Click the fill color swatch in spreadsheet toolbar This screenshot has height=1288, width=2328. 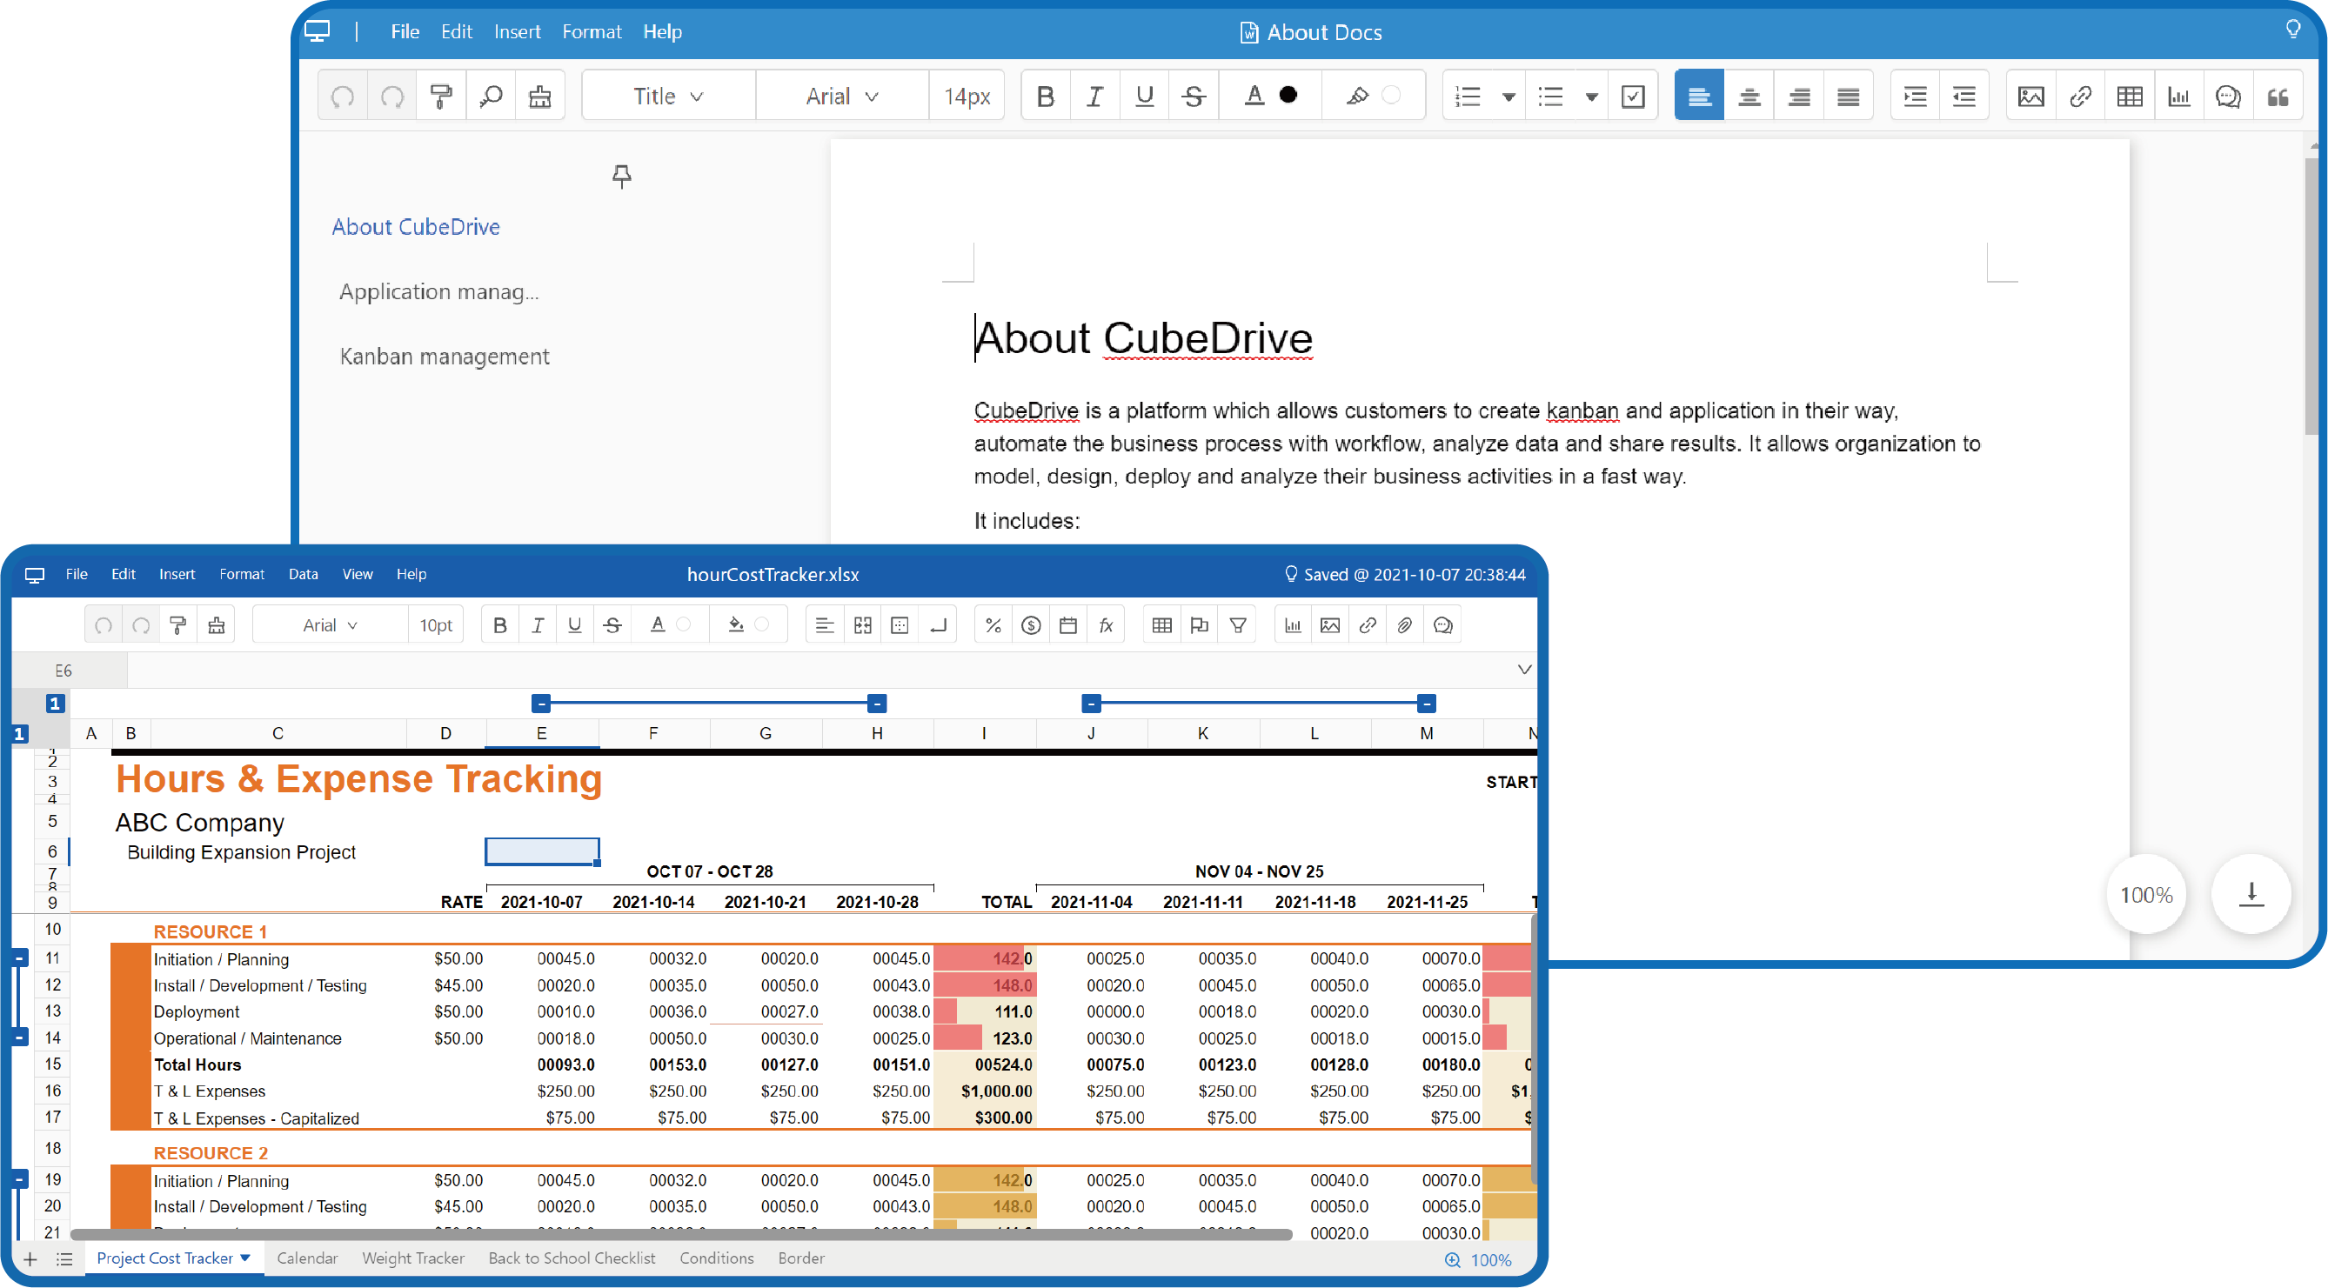click(x=762, y=624)
